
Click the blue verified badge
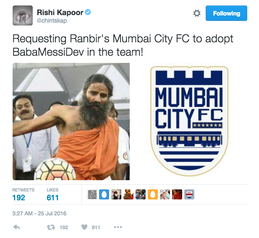(x=88, y=12)
